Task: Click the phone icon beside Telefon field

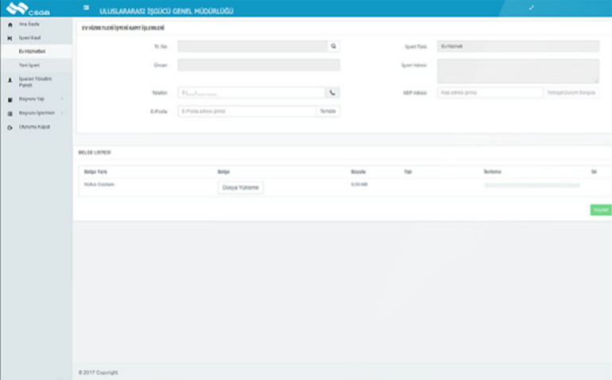Action: 332,92
